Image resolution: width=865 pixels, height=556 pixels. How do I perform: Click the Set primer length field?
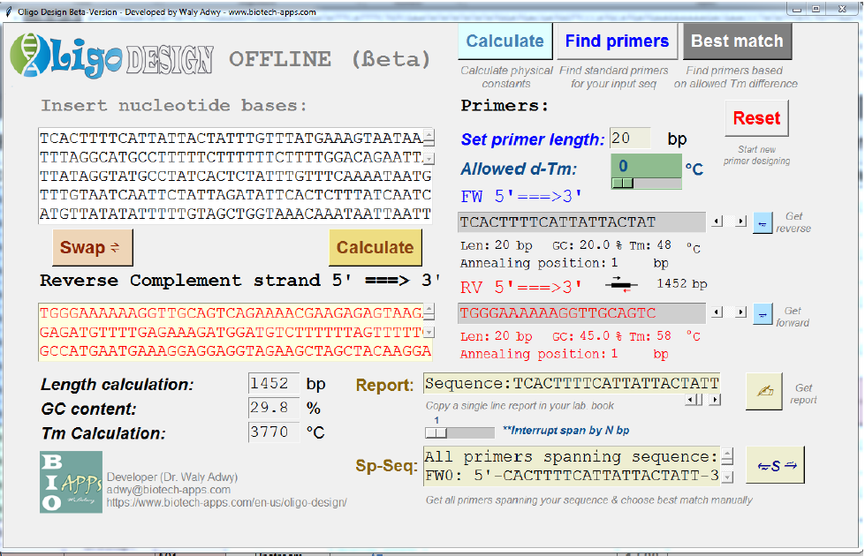(630, 139)
